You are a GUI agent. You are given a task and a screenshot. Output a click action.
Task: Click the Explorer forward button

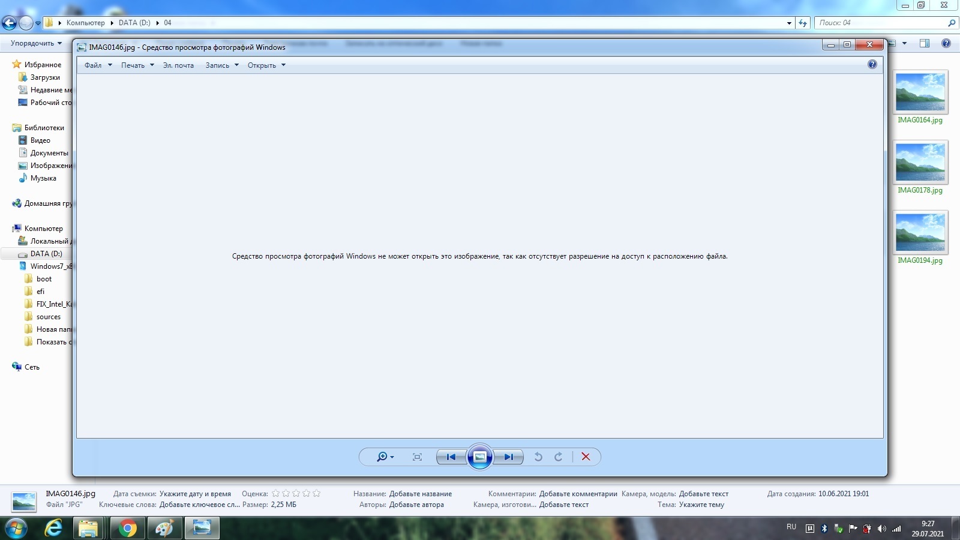[x=26, y=23]
